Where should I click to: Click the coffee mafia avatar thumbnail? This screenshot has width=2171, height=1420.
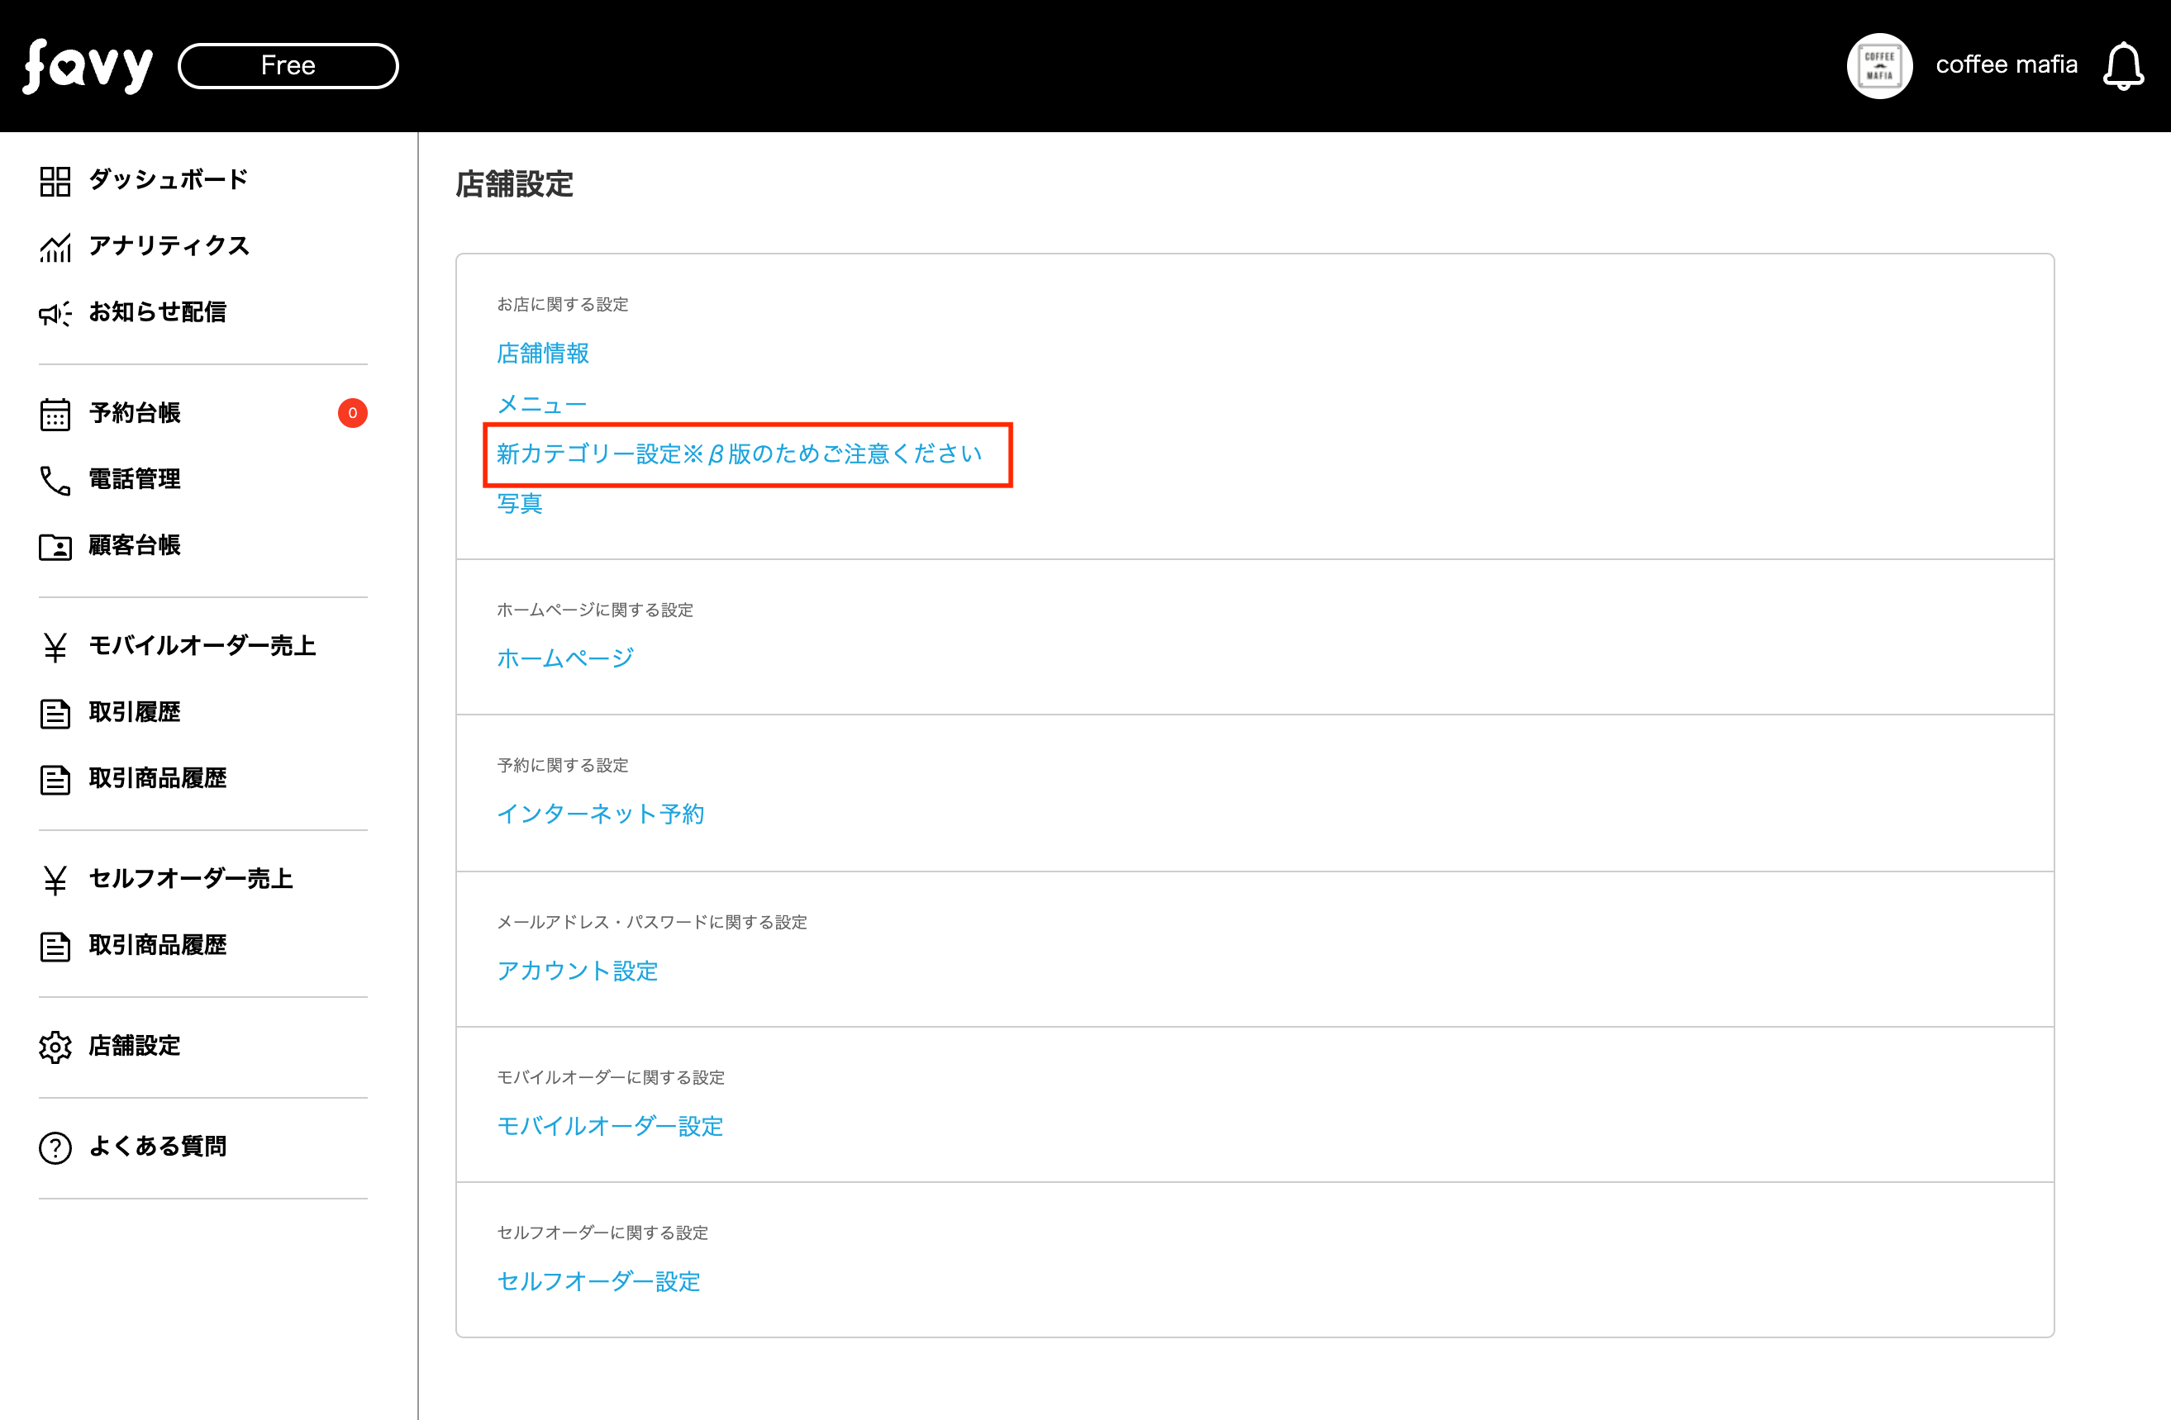[x=1879, y=65]
